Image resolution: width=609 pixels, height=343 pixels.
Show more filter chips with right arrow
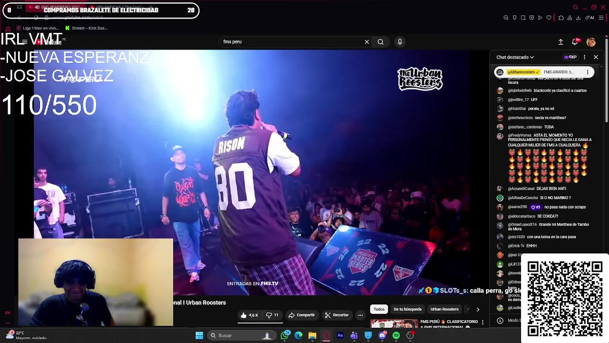point(478,310)
